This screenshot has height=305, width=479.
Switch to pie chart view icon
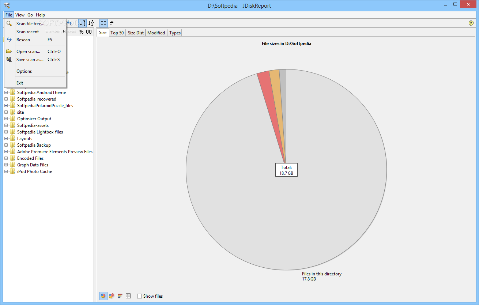(103, 296)
